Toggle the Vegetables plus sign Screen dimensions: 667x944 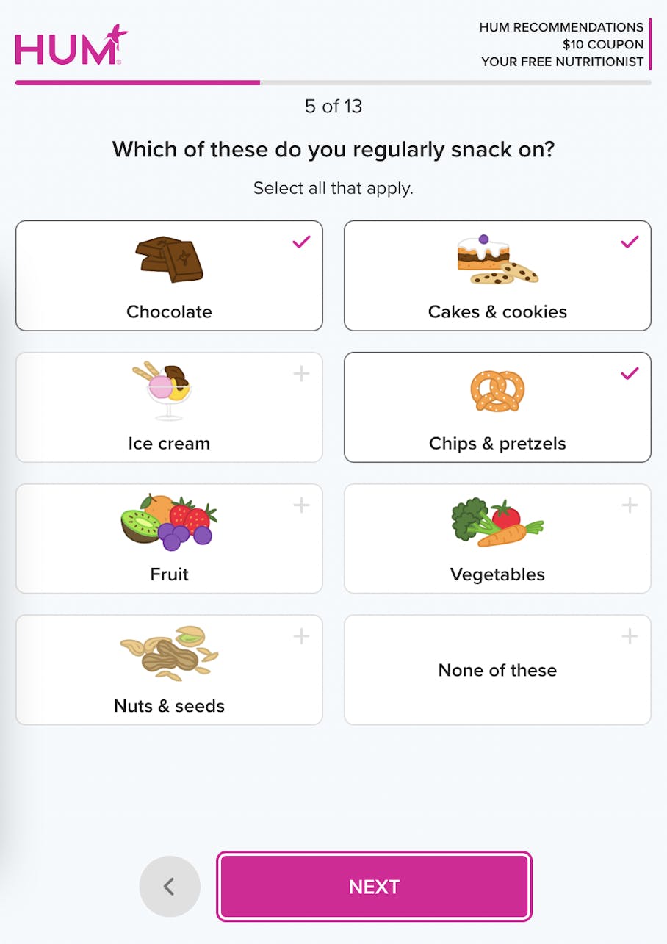pyautogui.click(x=630, y=505)
